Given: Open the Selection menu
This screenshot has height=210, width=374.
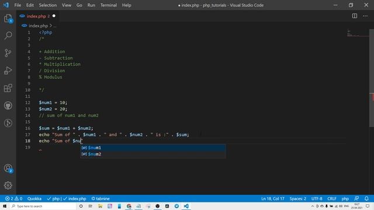Looking at the screenshot, I should click(48, 5).
